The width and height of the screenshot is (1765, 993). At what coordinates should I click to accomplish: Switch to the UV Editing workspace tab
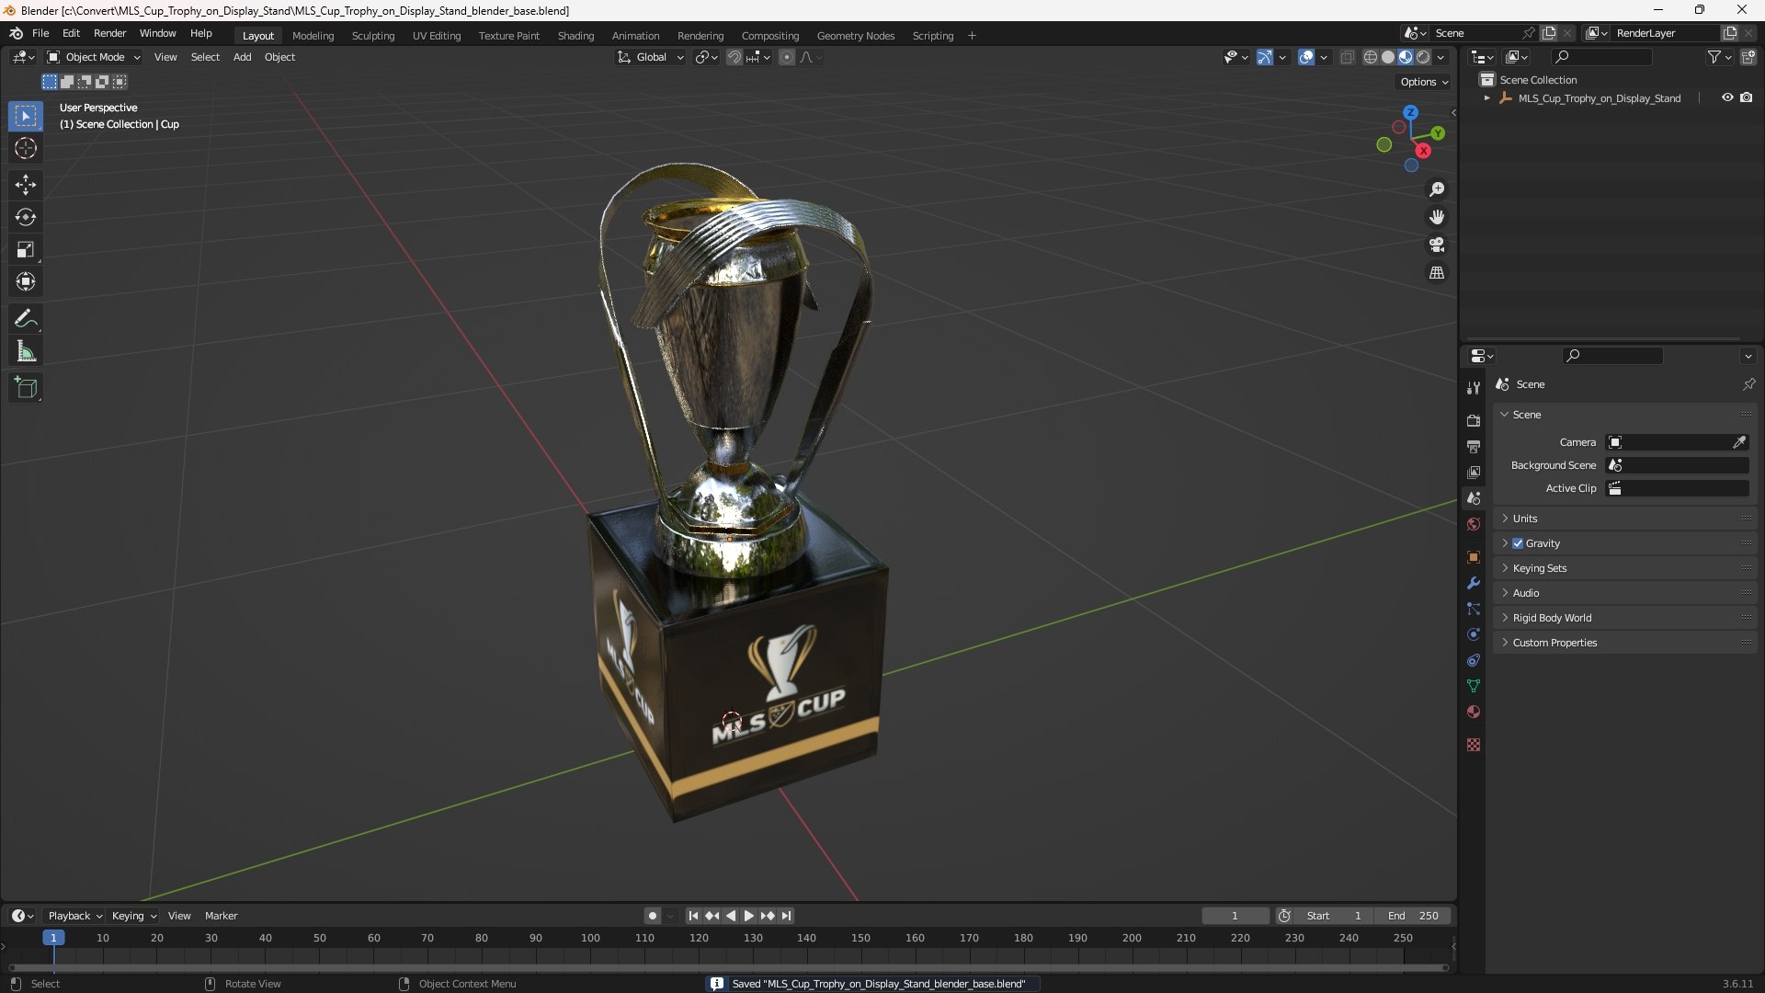coord(436,36)
